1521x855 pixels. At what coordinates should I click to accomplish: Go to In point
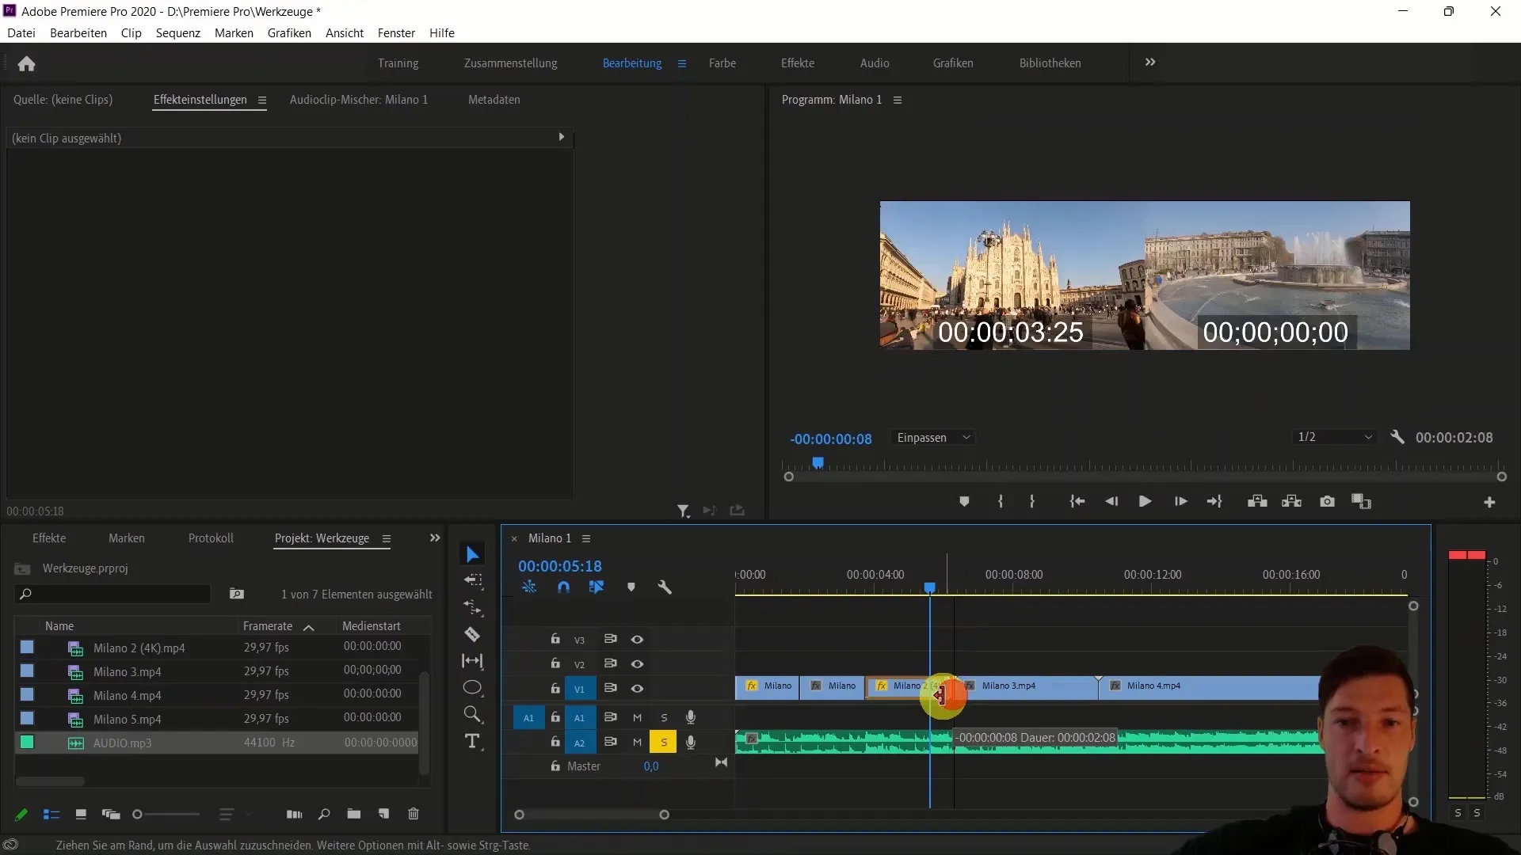1077,502
